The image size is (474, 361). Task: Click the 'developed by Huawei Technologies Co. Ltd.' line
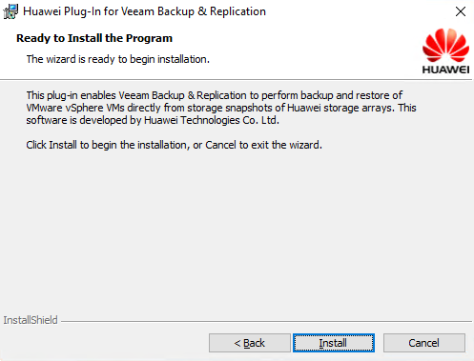coord(153,120)
